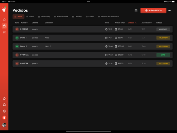Open the Home icon in sidebar
The image size is (177, 133).
pos(4,20)
